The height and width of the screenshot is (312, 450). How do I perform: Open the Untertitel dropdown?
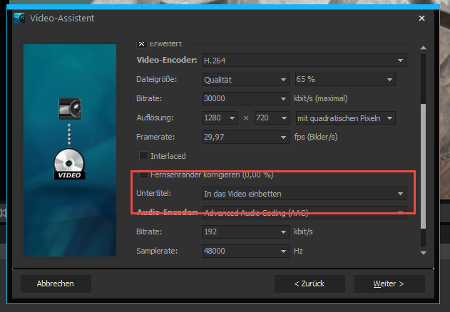tap(303, 194)
